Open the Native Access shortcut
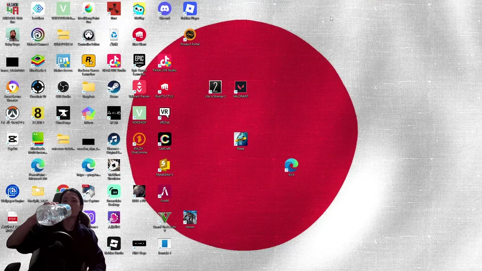Image resolution: width=482 pixels, height=271 pixels. click(x=63, y=61)
